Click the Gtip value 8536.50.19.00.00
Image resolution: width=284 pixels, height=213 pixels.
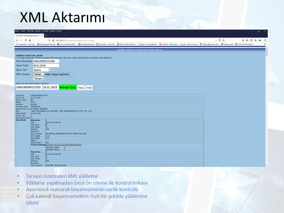tap(53, 154)
